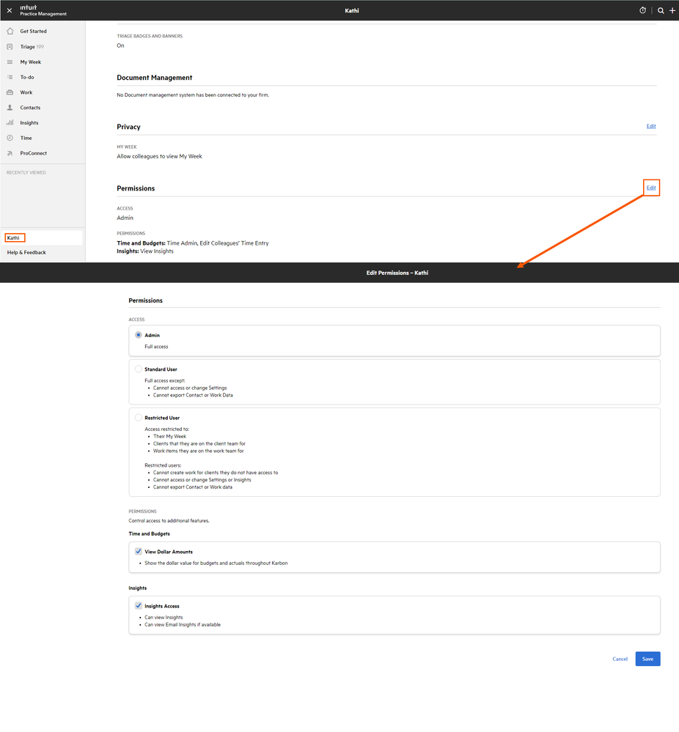Click the Insights bar chart icon
Screen dimensions: 679x732
(10, 123)
